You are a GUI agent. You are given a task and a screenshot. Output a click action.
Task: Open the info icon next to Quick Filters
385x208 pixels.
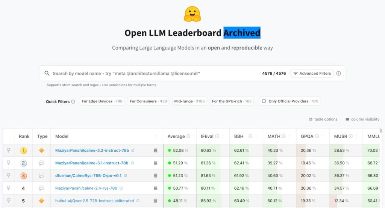pyautogui.click(x=73, y=101)
